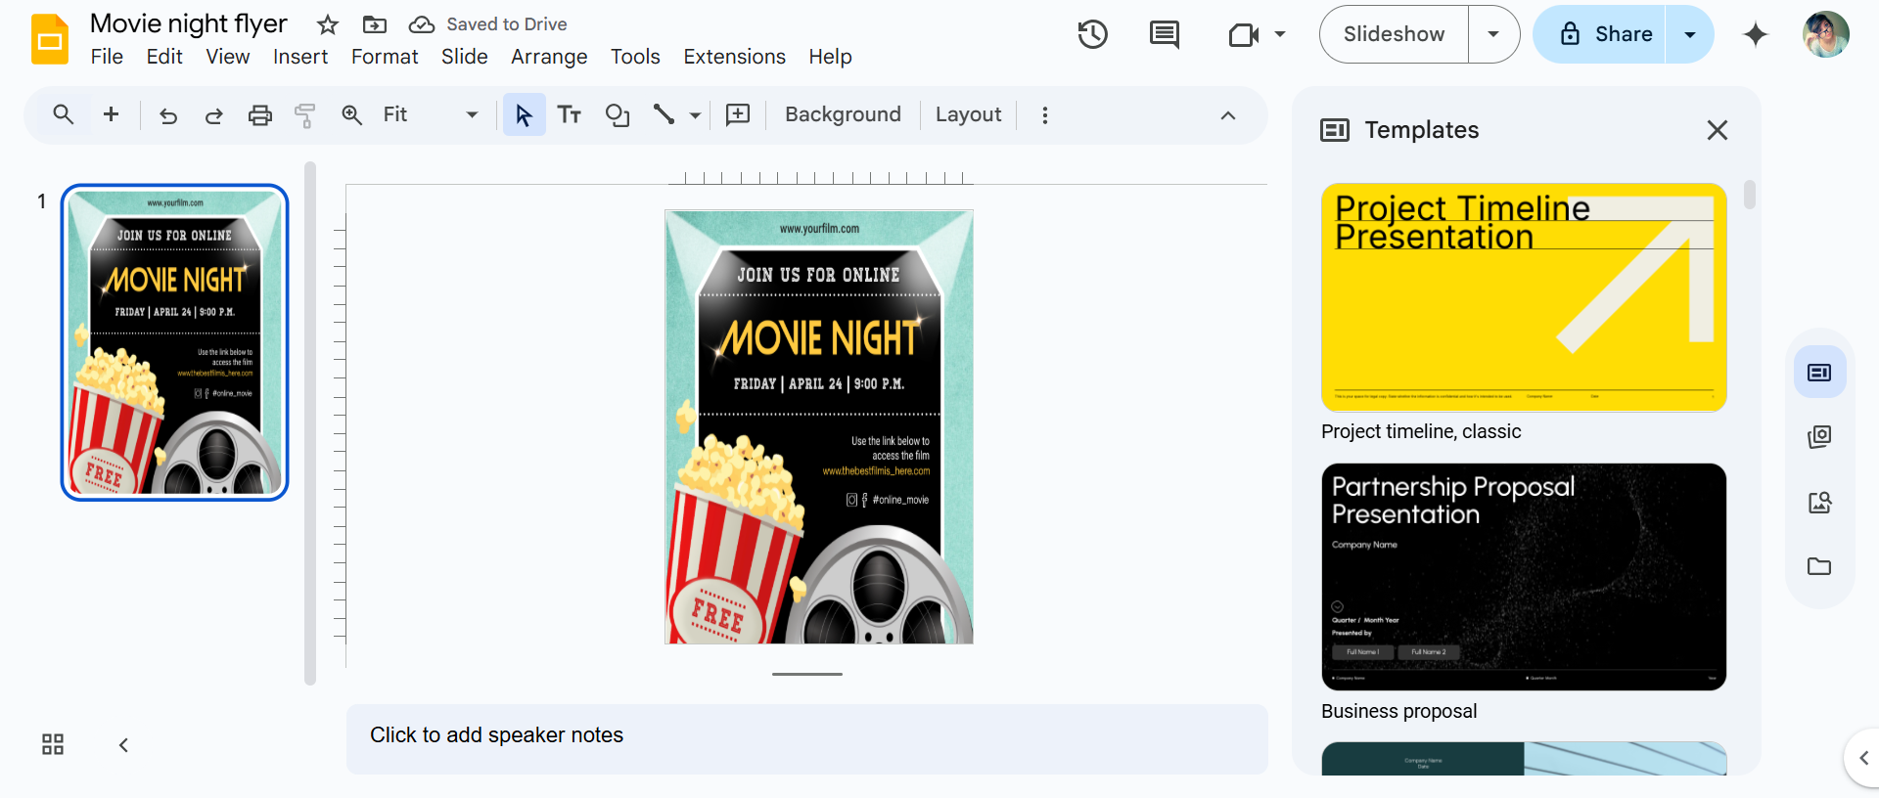Open Share options dropdown arrow
1879x798 pixels.
click(1690, 34)
